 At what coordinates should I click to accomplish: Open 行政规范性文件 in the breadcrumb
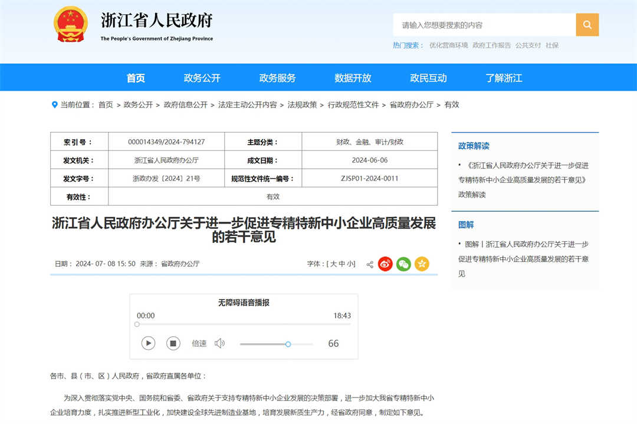pos(353,105)
